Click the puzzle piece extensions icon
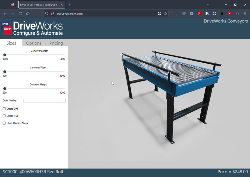The height and width of the screenshot is (177, 250). 237,14
